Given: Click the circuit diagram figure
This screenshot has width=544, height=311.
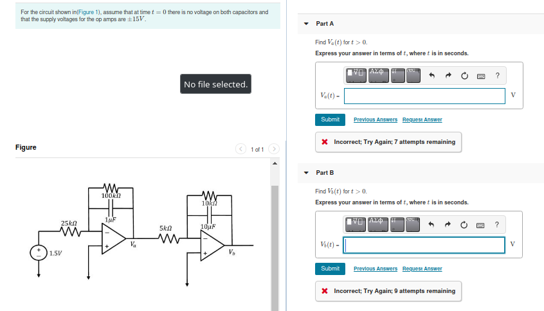Looking at the screenshot, I should pyautogui.click(x=141, y=234).
